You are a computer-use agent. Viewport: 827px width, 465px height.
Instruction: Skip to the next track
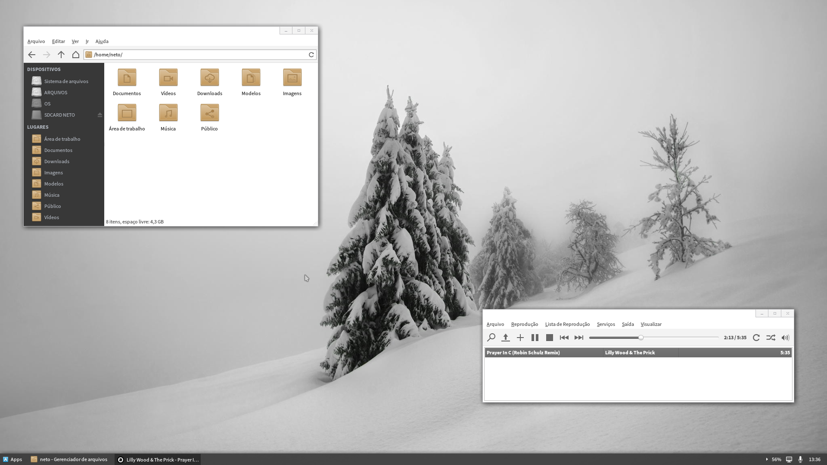tap(579, 338)
